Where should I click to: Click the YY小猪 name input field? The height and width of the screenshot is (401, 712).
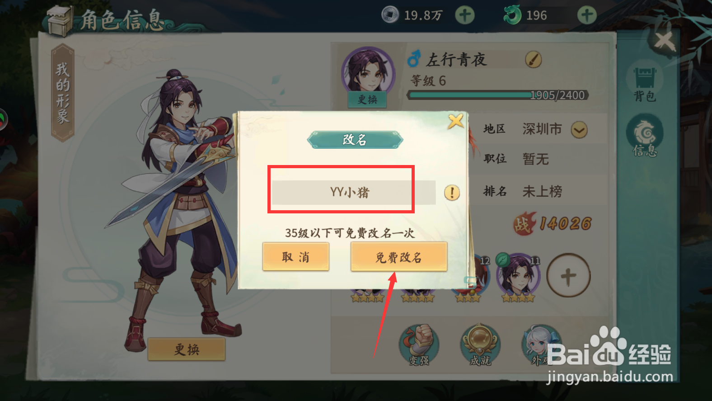353,193
